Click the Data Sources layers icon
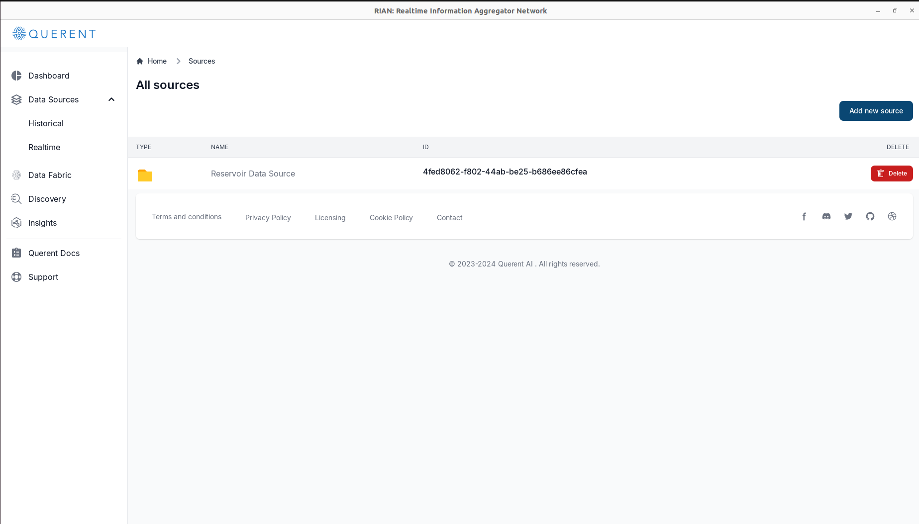 [x=16, y=99]
